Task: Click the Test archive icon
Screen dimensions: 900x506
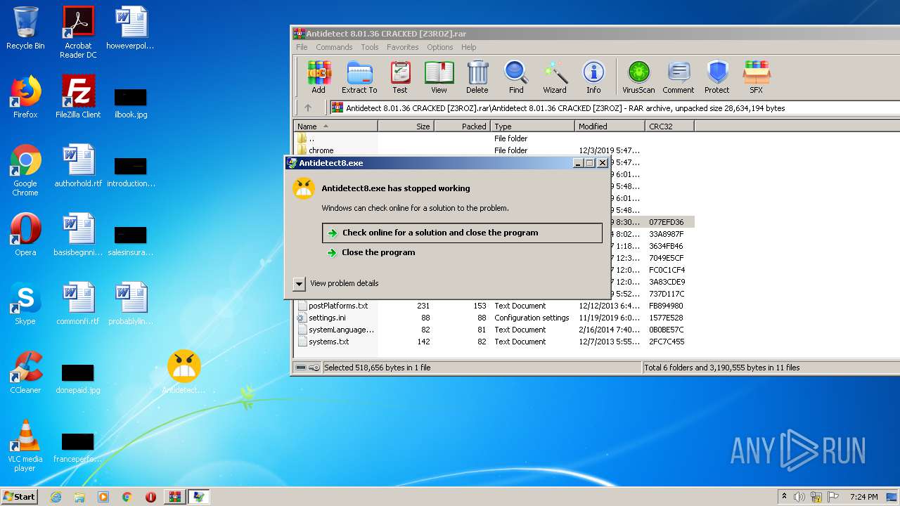Action: tap(400, 77)
